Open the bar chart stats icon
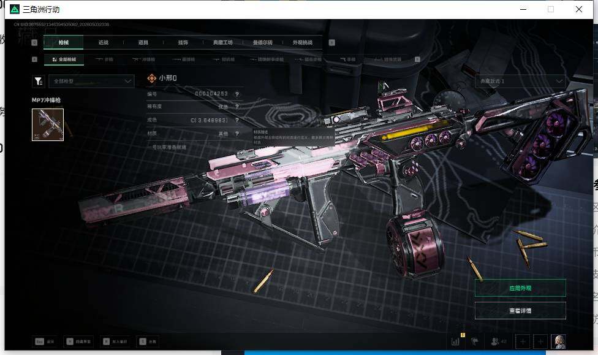Viewport: 598px width, 355px height. [455, 342]
